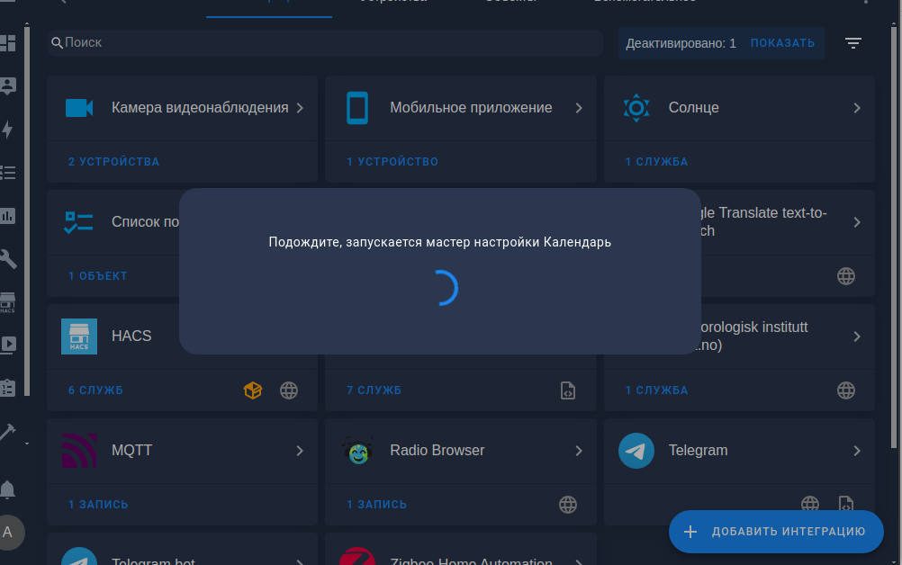The image size is (902, 565).
Task: Click the sidebar collapse arrow below hammer
Action: [x=26, y=444]
